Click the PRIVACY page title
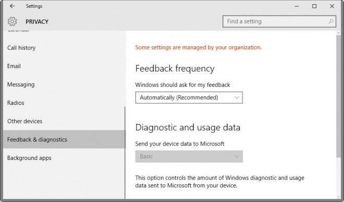This screenshot has width=344, height=202. [37, 22]
